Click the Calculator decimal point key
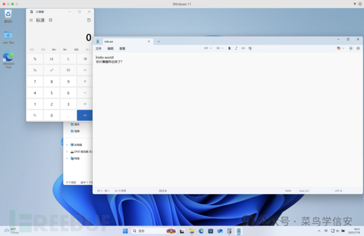The width and height of the screenshot is (364, 236). point(68,116)
